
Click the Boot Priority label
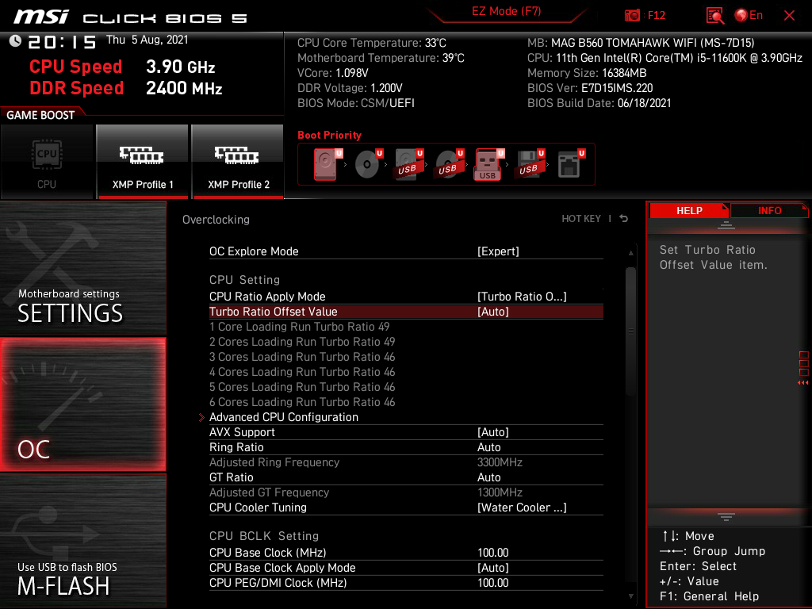tap(329, 135)
